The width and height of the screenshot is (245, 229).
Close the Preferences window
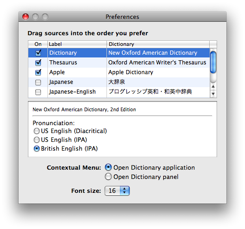(x=26, y=17)
